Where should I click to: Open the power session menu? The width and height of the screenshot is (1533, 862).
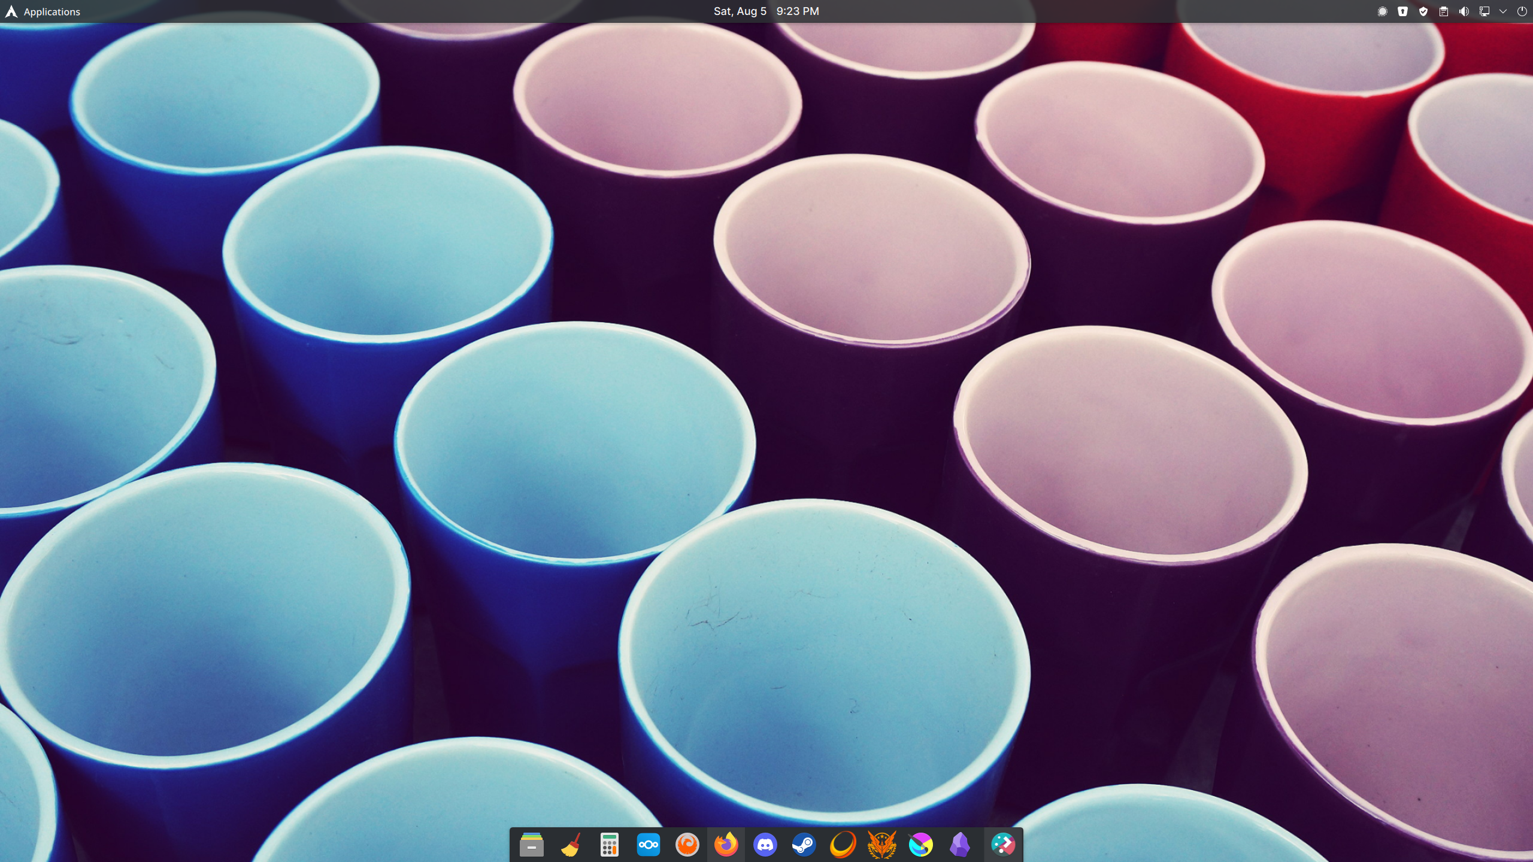(x=1522, y=11)
